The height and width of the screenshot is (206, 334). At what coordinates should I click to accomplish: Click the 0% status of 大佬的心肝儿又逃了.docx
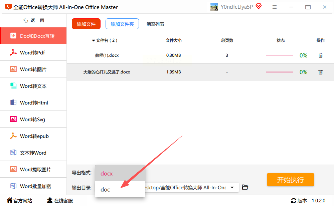(x=303, y=72)
